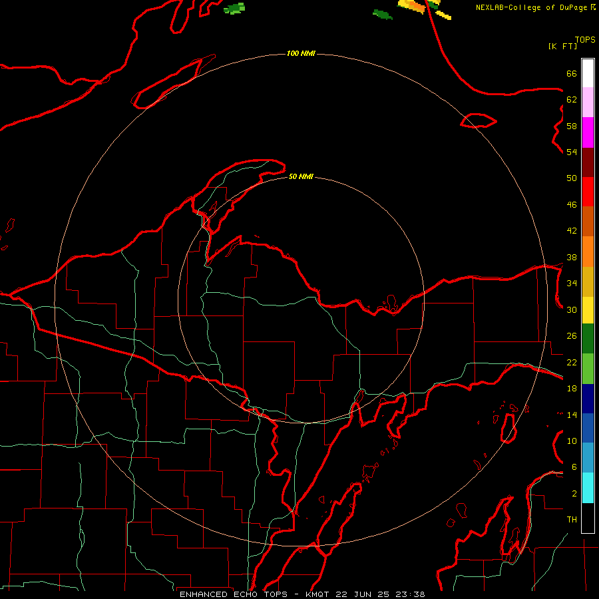599x599 pixels.
Task: Click the "50 NMI" range ring label
Action: pyautogui.click(x=301, y=176)
